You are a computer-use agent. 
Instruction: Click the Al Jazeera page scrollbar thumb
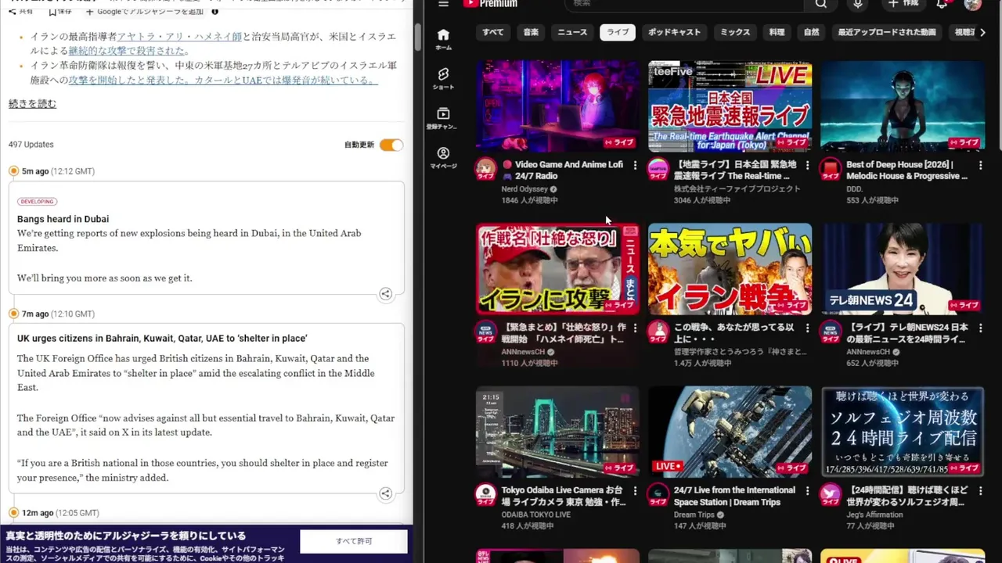pos(418,37)
